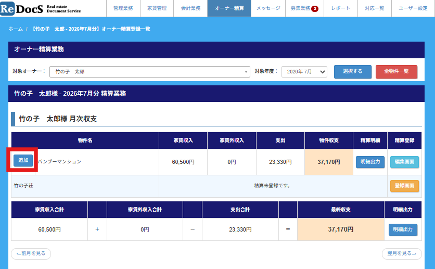Screen dimensions: 435x269
Task: Open the 対象年度 month dropdown
Action: pyautogui.click(x=304, y=72)
